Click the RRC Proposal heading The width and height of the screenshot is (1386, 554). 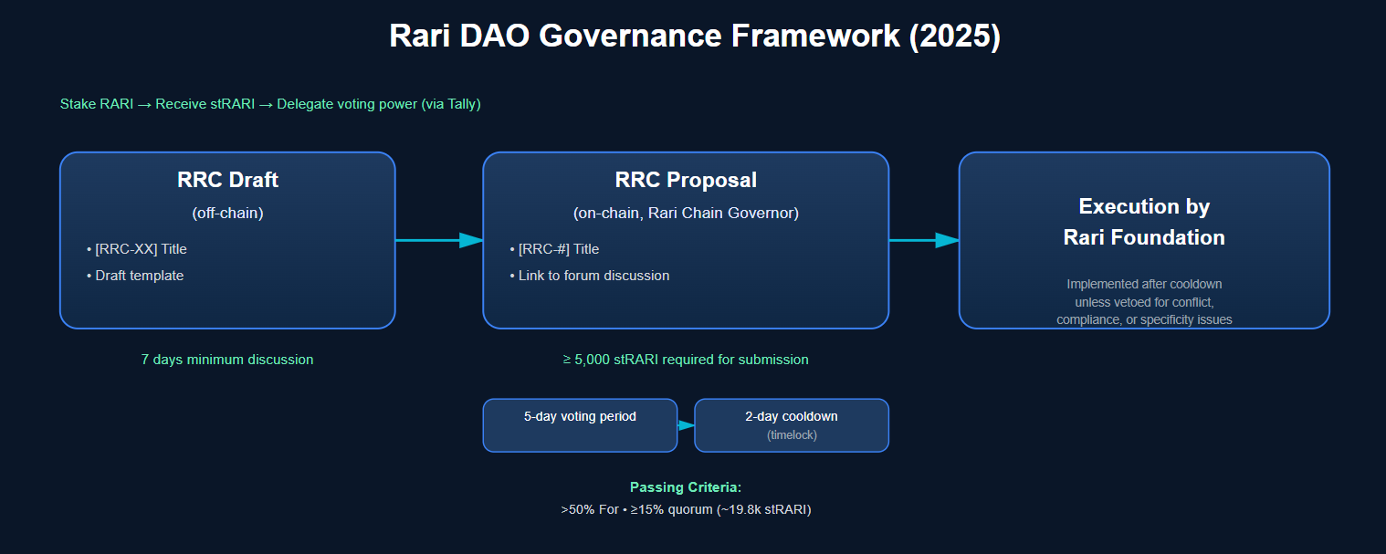[x=686, y=181]
